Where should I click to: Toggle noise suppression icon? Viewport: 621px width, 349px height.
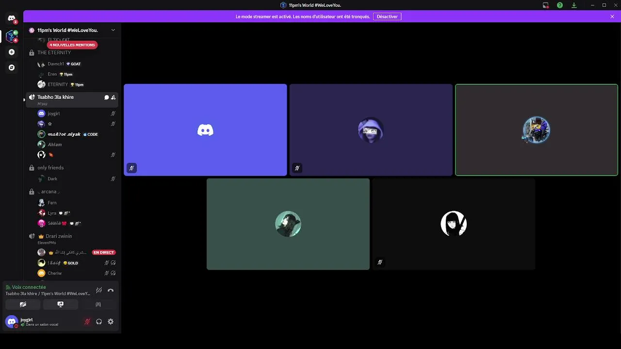[x=99, y=290]
